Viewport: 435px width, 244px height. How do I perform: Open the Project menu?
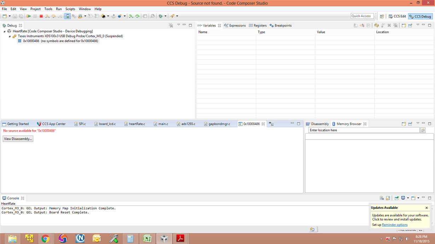[35, 9]
